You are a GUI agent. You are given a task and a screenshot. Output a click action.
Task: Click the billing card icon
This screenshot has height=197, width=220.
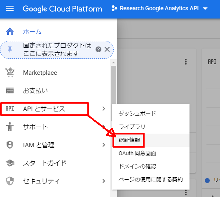(10, 90)
